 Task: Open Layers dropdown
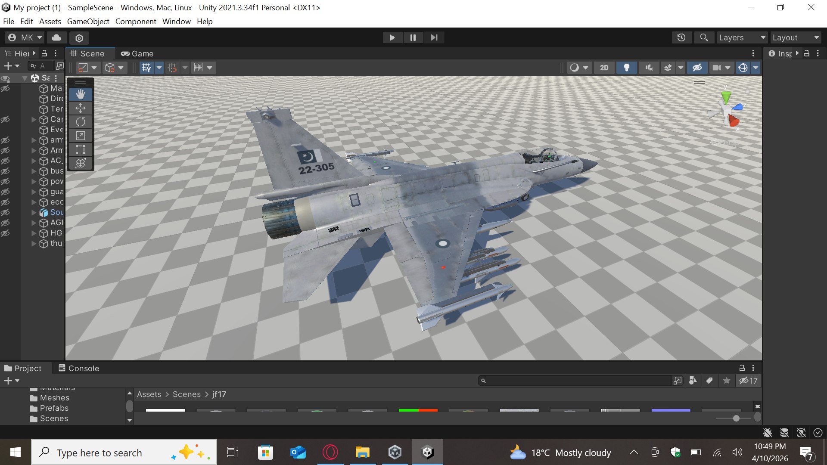742,37
